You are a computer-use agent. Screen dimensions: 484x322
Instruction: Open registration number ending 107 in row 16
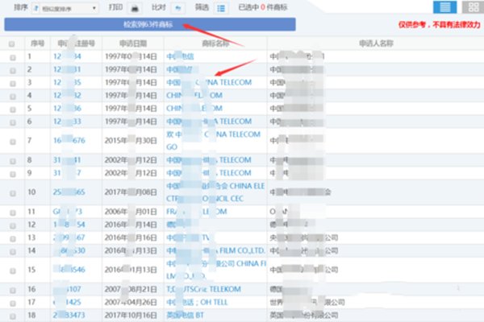(x=67, y=289)
